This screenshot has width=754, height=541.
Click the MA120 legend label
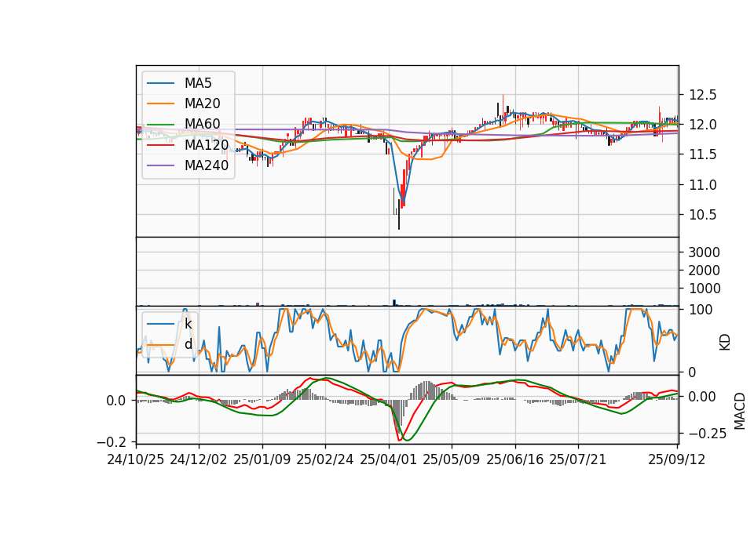tap(207, 144)
